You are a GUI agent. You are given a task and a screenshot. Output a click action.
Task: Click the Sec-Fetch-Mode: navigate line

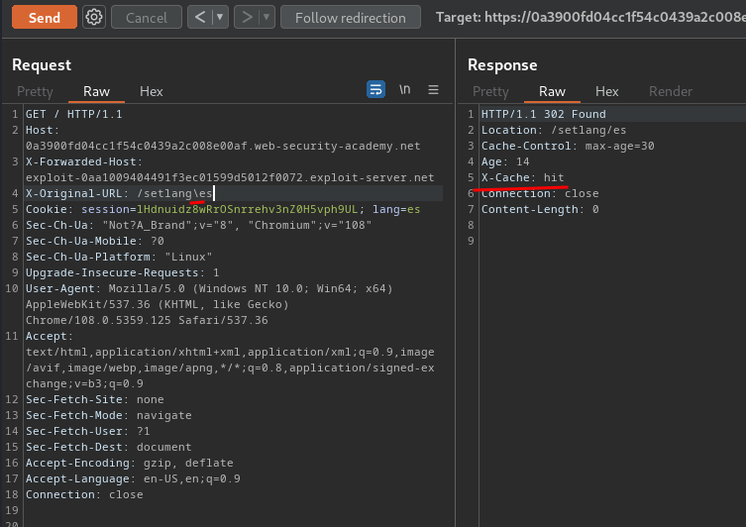pos(108,415)
